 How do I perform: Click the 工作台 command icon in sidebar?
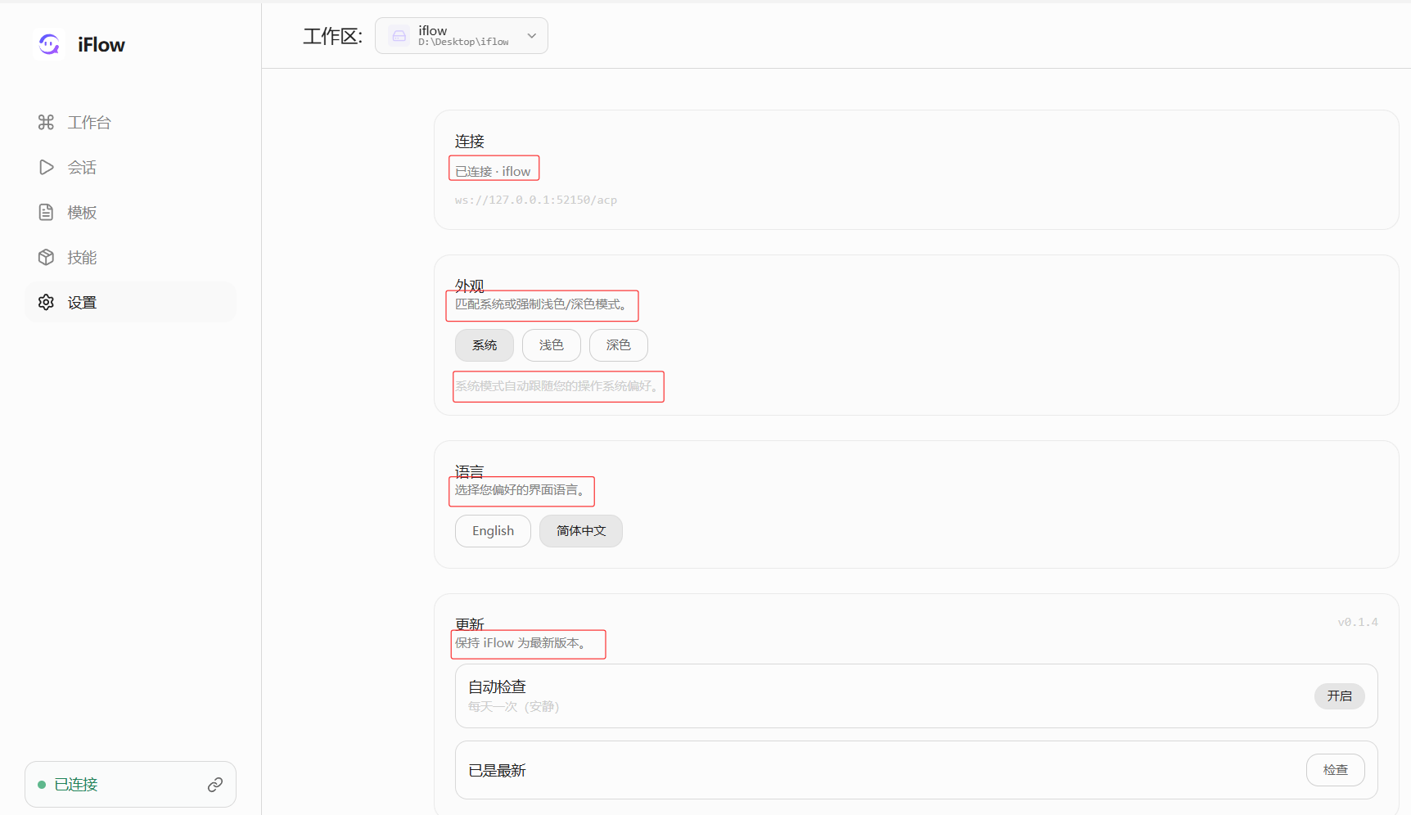click(x=46, y=122)
